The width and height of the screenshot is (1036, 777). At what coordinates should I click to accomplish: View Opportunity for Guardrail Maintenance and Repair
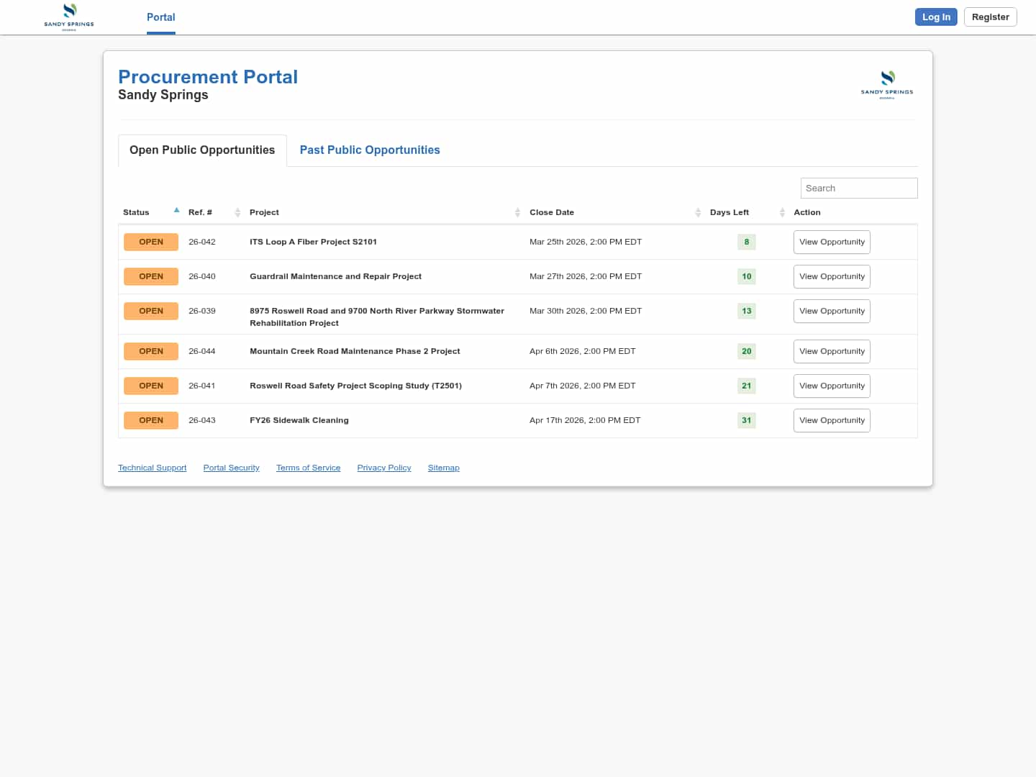[x=832, y=276]
